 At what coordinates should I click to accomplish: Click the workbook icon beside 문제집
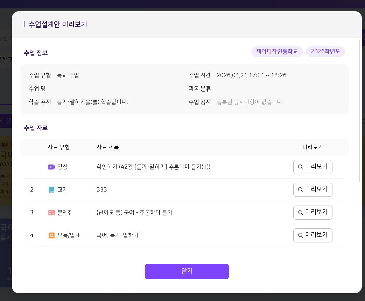pyautogui.click(x=51, y=213)
